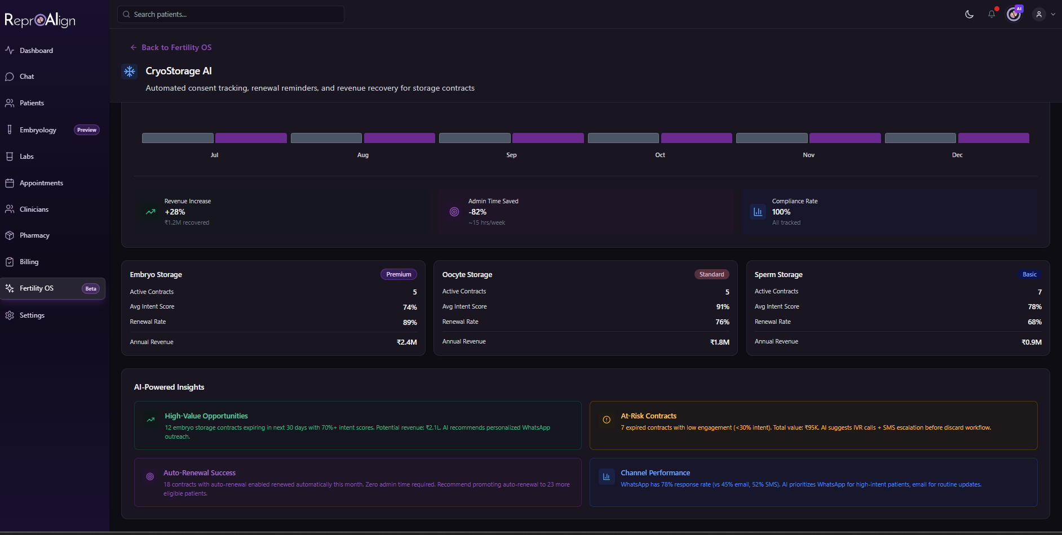
Task: Click the Pharmacy package icon
Action: (x=10, y=235)
